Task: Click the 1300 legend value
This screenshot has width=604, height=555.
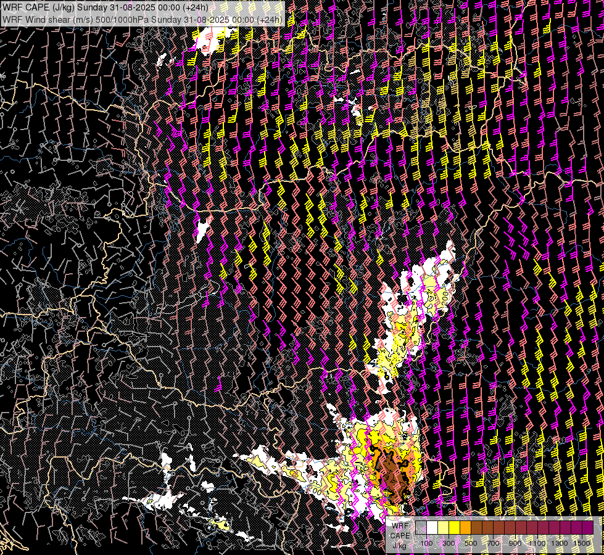Action: pos(560,543)
